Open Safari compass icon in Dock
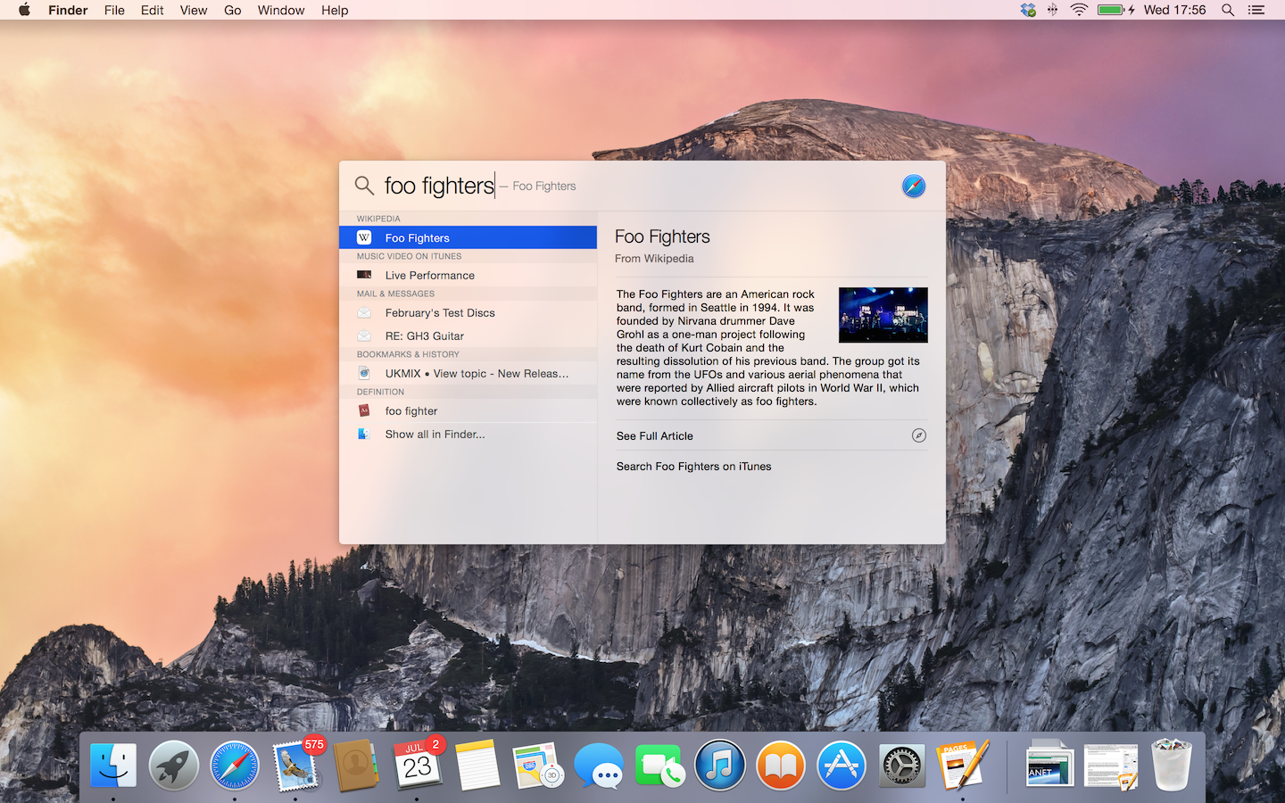This screenshot has height=803, width=1285. pyautogui.click(x=235, y=766)
